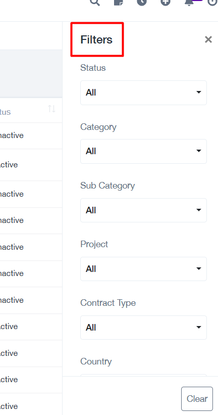Click the Filters panel heading
This screenshot has height=415, width=218.
pyautogui.click(x=96, y=40)
